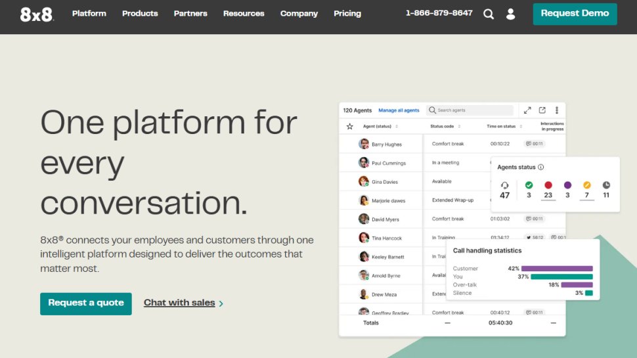Click Paul Cummings avatar
The height and width of the screenshot is (358, 637).
(x=364, y=162)
